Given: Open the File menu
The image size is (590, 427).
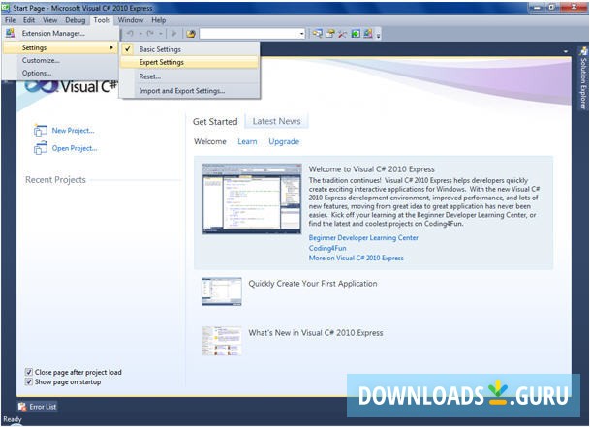Looking at the screenshot, I should (x=10, y=20).
